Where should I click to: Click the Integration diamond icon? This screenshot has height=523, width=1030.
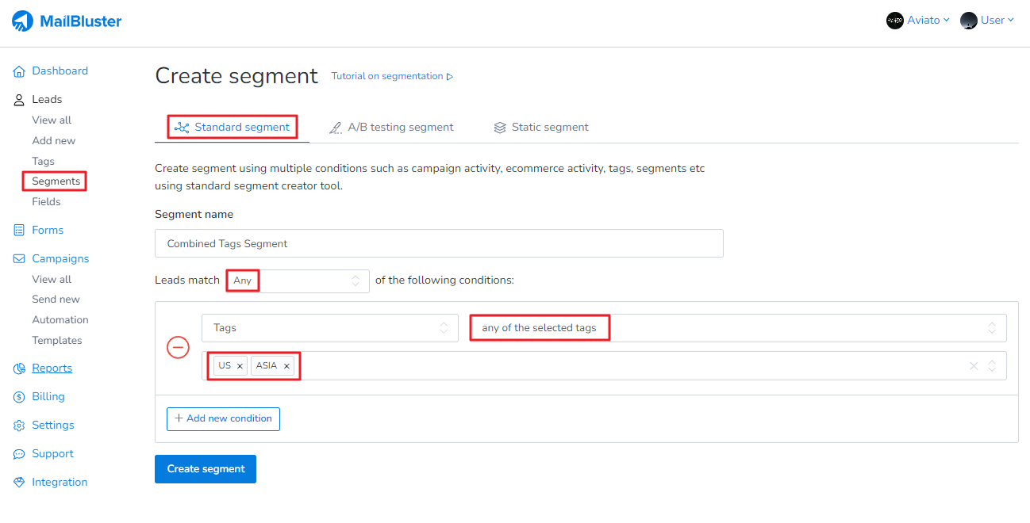pyautogui.click(x=20, y=483)
